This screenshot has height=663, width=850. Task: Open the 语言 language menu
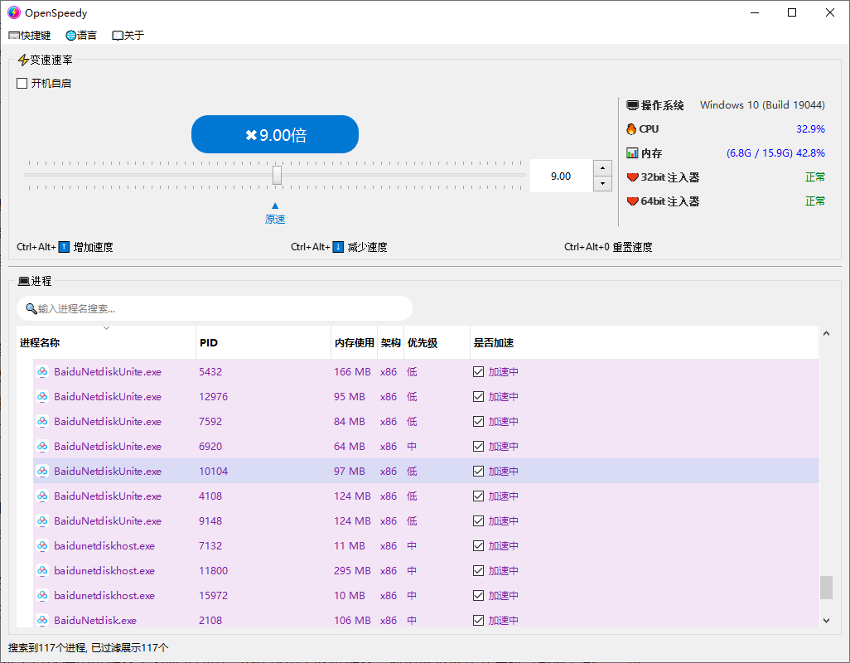pyautogui.click(x=80, y=35)
